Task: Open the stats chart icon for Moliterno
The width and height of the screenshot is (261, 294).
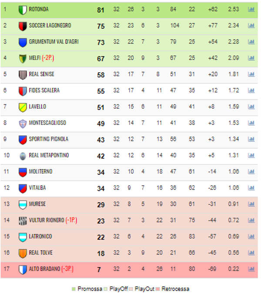Action: point(251,171)
